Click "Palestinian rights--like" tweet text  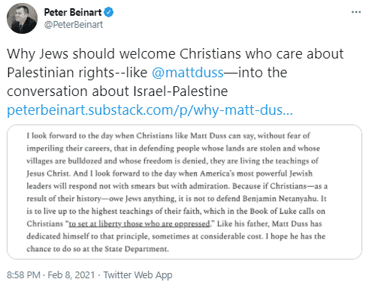click(77, 73)
